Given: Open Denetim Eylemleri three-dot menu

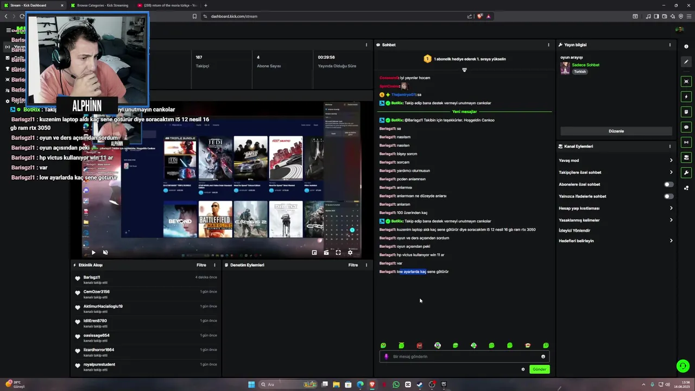Looking at the screenshot, I should point(367,265).
